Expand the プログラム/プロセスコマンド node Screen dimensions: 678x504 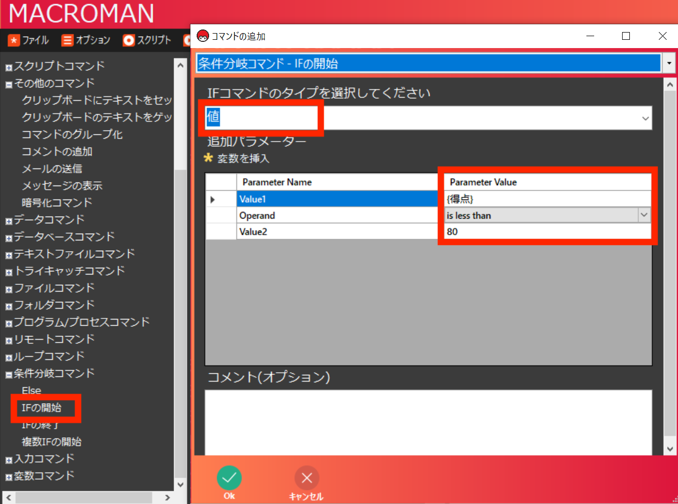(9, 323)
